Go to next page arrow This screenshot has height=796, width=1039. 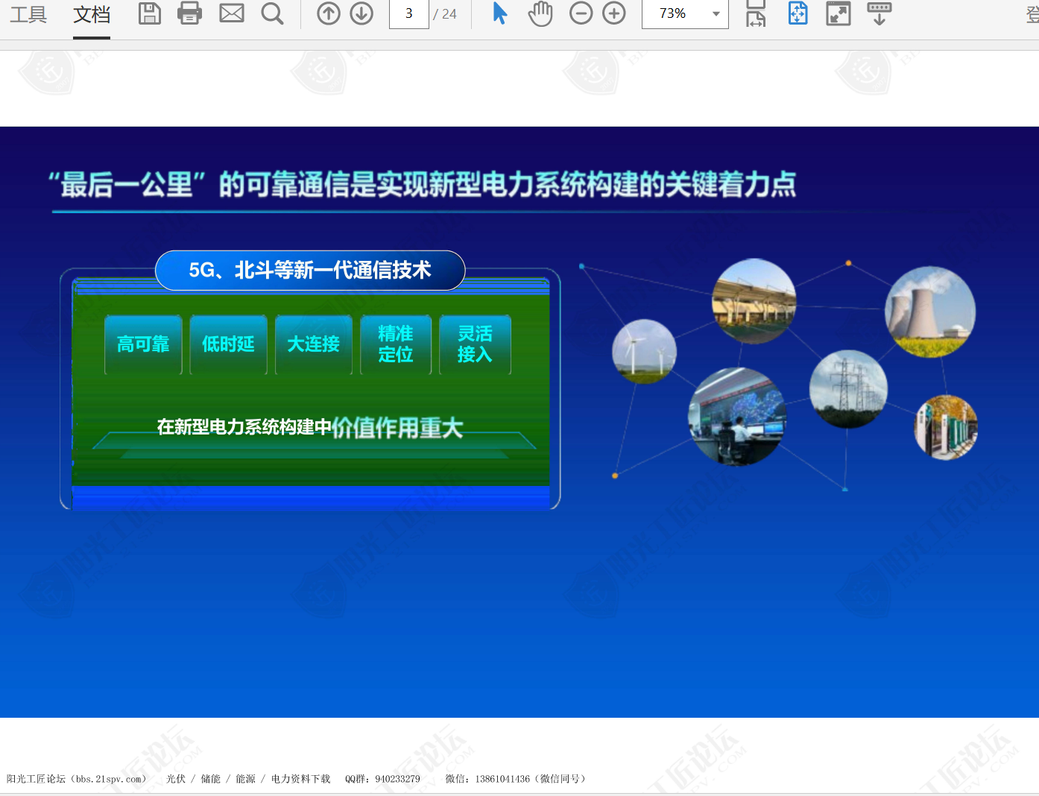point(361,13)
